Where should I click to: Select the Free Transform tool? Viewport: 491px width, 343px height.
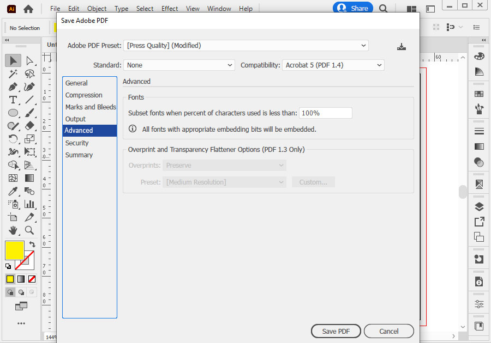[x=29, y=152]
